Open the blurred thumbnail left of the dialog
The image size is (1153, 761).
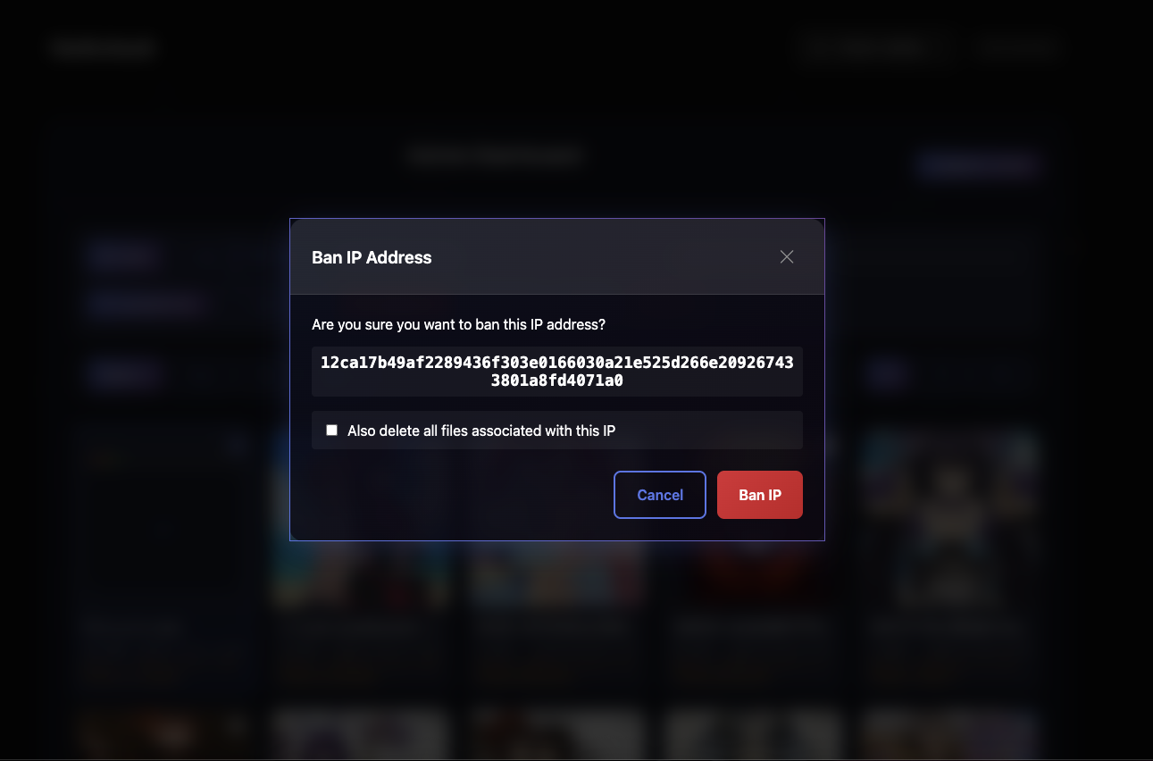coord(164,520)
